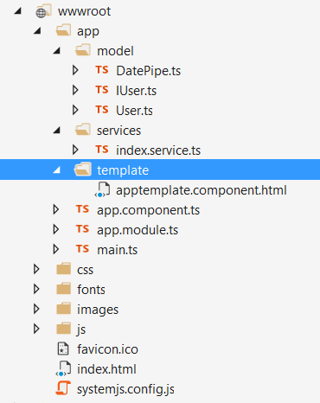Select the favicon.ico file name
Image resolution: width=320 pixels, height=403 pixels.
point(107,349)
